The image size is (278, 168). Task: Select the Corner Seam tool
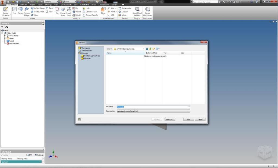[x=63, y=11]
